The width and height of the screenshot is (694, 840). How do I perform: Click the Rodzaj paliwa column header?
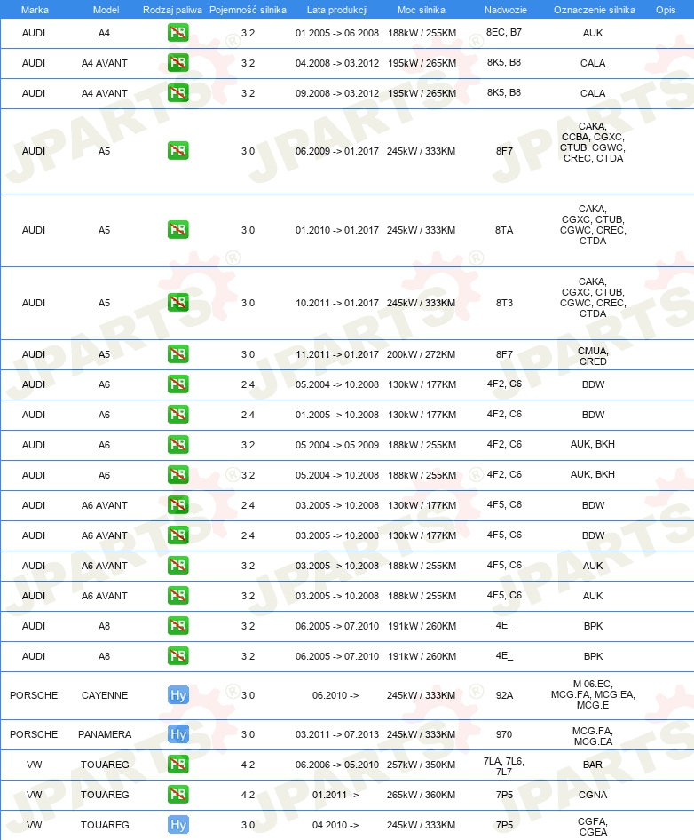tap(172, 10)
